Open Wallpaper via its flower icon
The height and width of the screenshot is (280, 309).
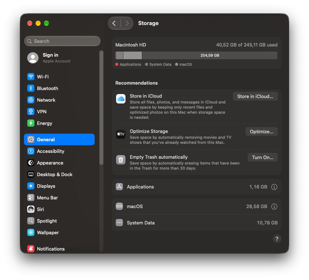[x=31, y=232]
